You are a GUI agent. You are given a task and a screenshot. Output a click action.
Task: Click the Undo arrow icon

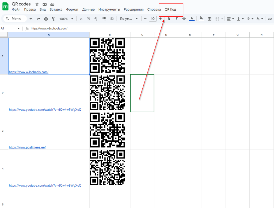click(31, 19)
